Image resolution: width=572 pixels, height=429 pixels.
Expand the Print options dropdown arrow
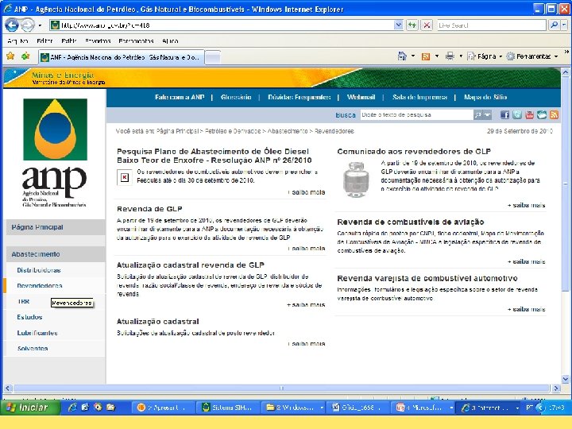[x=461, y=56]
